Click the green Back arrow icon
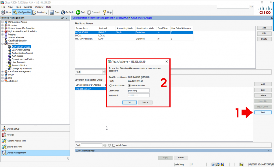Image resolution: width=274 pixels, height=167 pixels. (x=78, y=12)
